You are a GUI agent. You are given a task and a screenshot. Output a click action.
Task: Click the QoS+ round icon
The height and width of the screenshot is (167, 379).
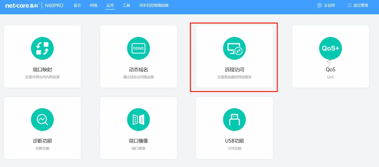330,48
